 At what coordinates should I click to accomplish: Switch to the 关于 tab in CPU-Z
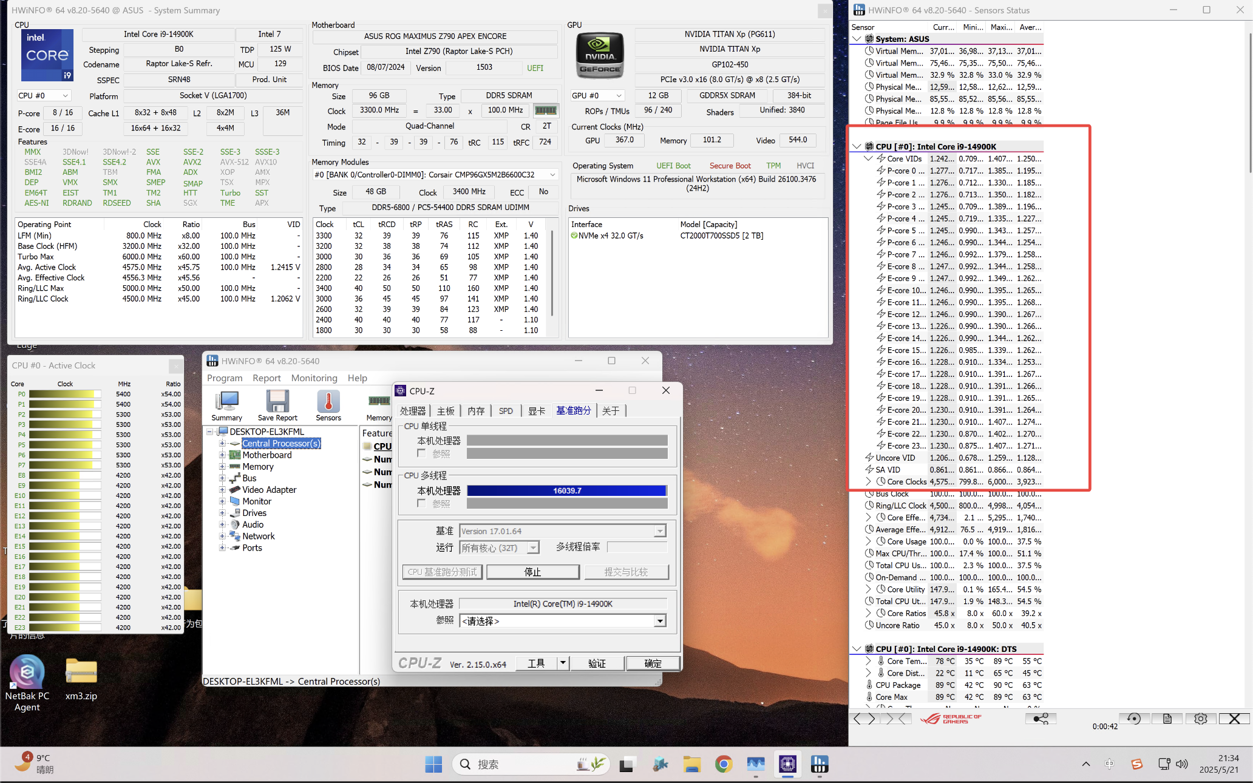point(611,411)
